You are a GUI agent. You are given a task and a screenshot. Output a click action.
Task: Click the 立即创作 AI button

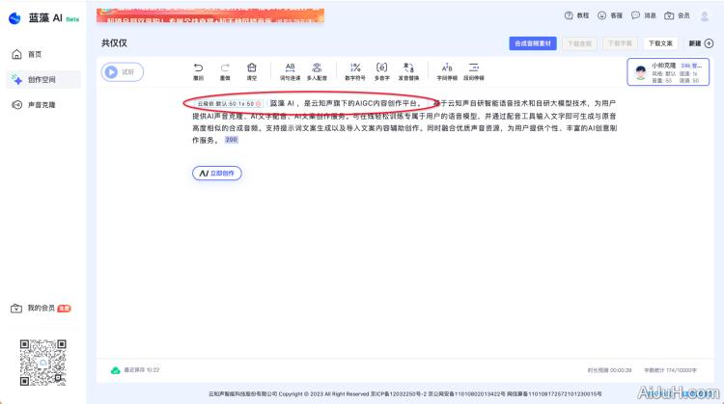tap(217, 174)
